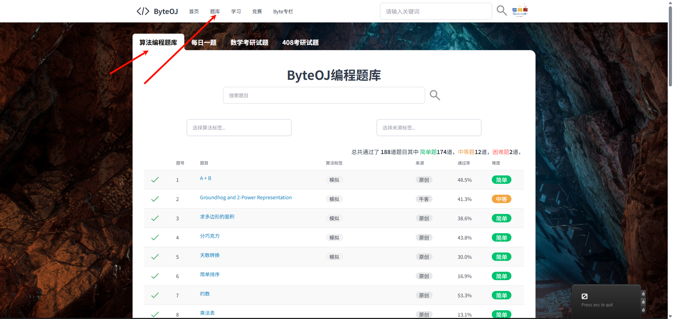
Task: Click the magnifier icon beside the header keyword search
Action: pyautogui.click(x=502, y=11)
